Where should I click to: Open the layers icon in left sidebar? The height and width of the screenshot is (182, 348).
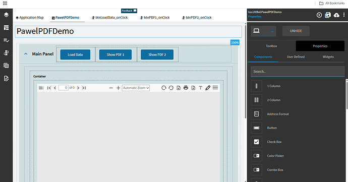[x=6, y=15]
